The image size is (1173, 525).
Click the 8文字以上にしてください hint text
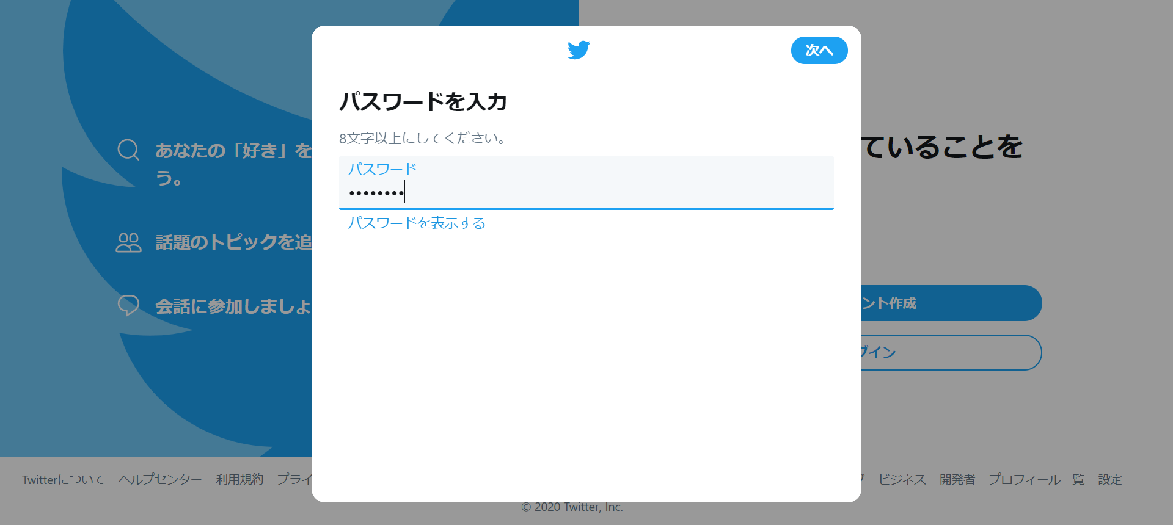pyautogui.click(x=423, y=139)
